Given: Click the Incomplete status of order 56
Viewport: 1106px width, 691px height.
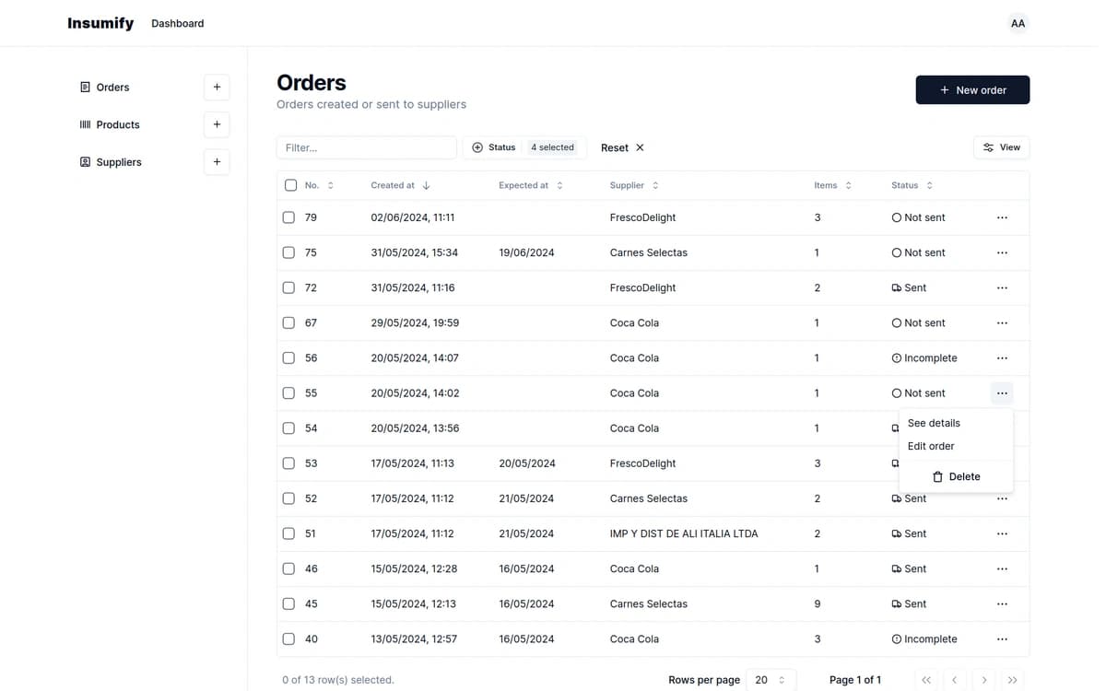Looking at the screenshot, I should [x=924, y=357].
